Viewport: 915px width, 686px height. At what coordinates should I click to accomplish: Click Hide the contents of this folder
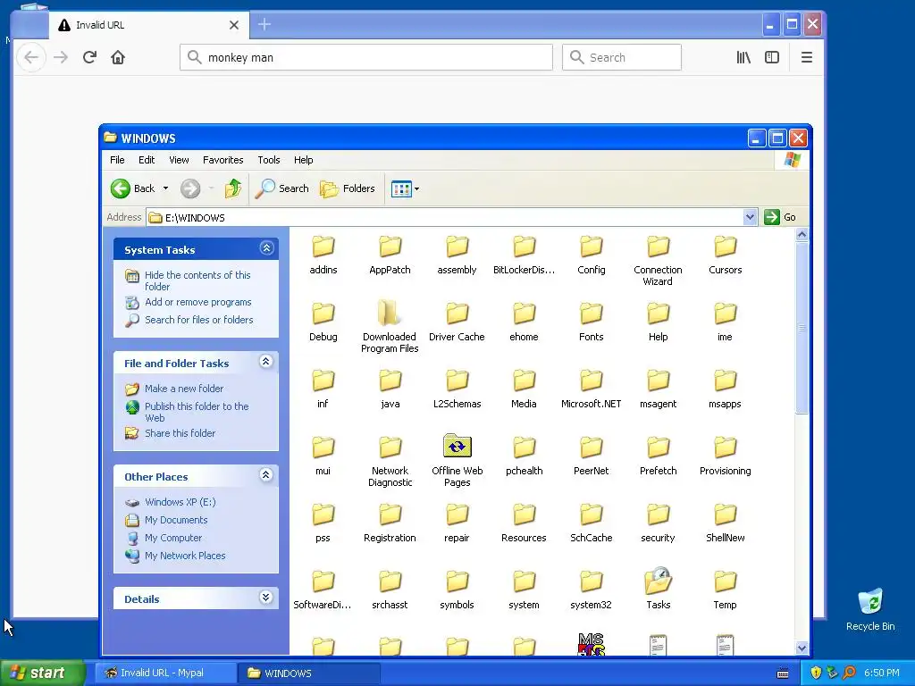pos(197,280)
